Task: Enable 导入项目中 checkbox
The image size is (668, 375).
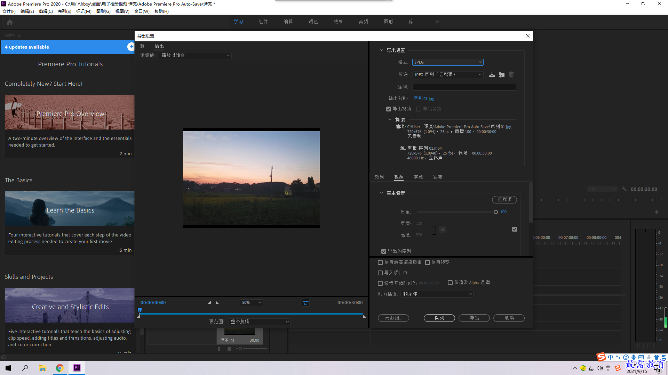Action: (380, 273)
